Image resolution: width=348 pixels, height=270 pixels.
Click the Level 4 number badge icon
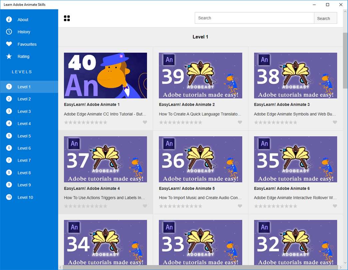point(9,123)
